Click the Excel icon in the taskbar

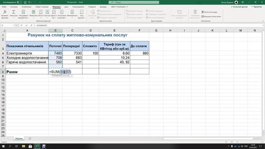37,146
